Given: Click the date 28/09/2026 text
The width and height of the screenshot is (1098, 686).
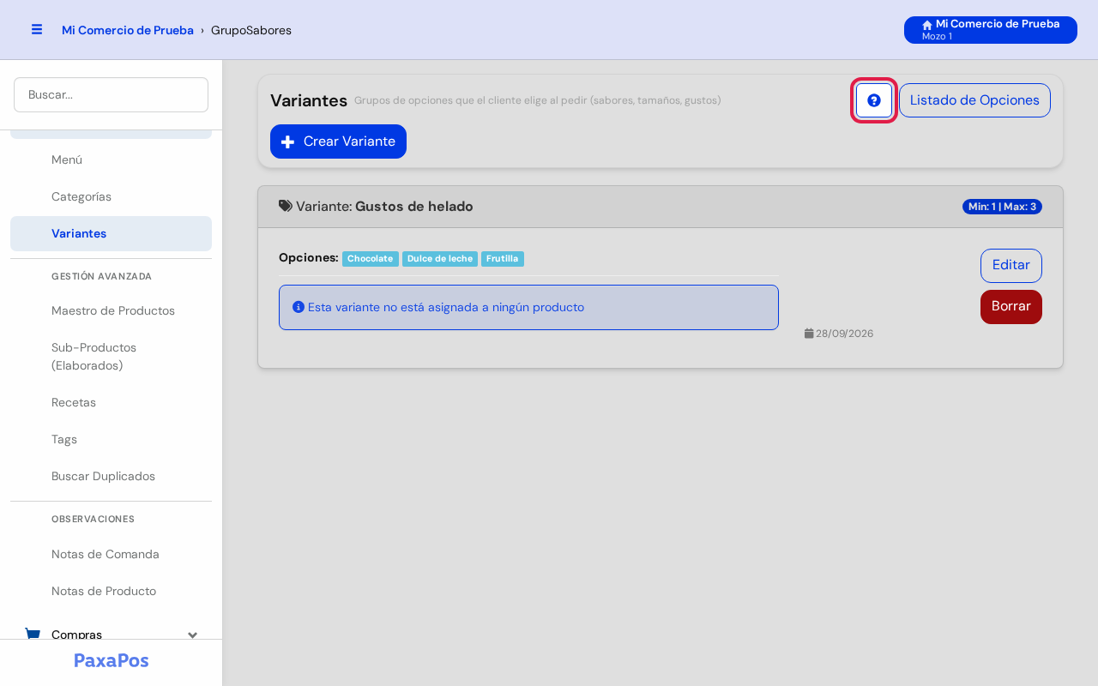Looking at the screenshot, I should pyautogui.click(x=844, y=334).
